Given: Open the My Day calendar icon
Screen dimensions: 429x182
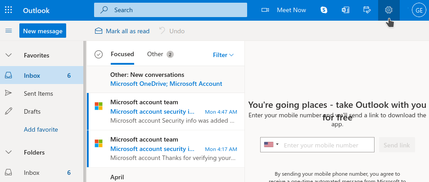Looking at the screenshot, I should (x=366, y=10).
